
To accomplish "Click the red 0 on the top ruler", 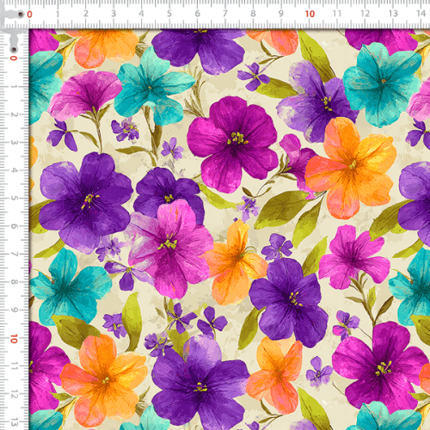I will click(29, 15).
